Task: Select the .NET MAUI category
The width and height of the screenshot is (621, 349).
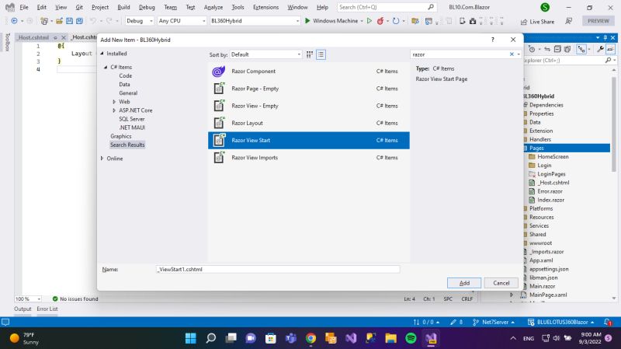Action: [x=132, y=127]
